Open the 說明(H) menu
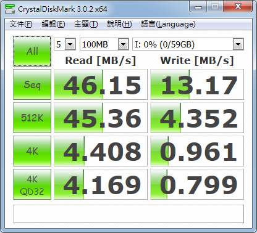Image resolution: width=257 pixels, height=233 pixels. [x=119, y=24]
